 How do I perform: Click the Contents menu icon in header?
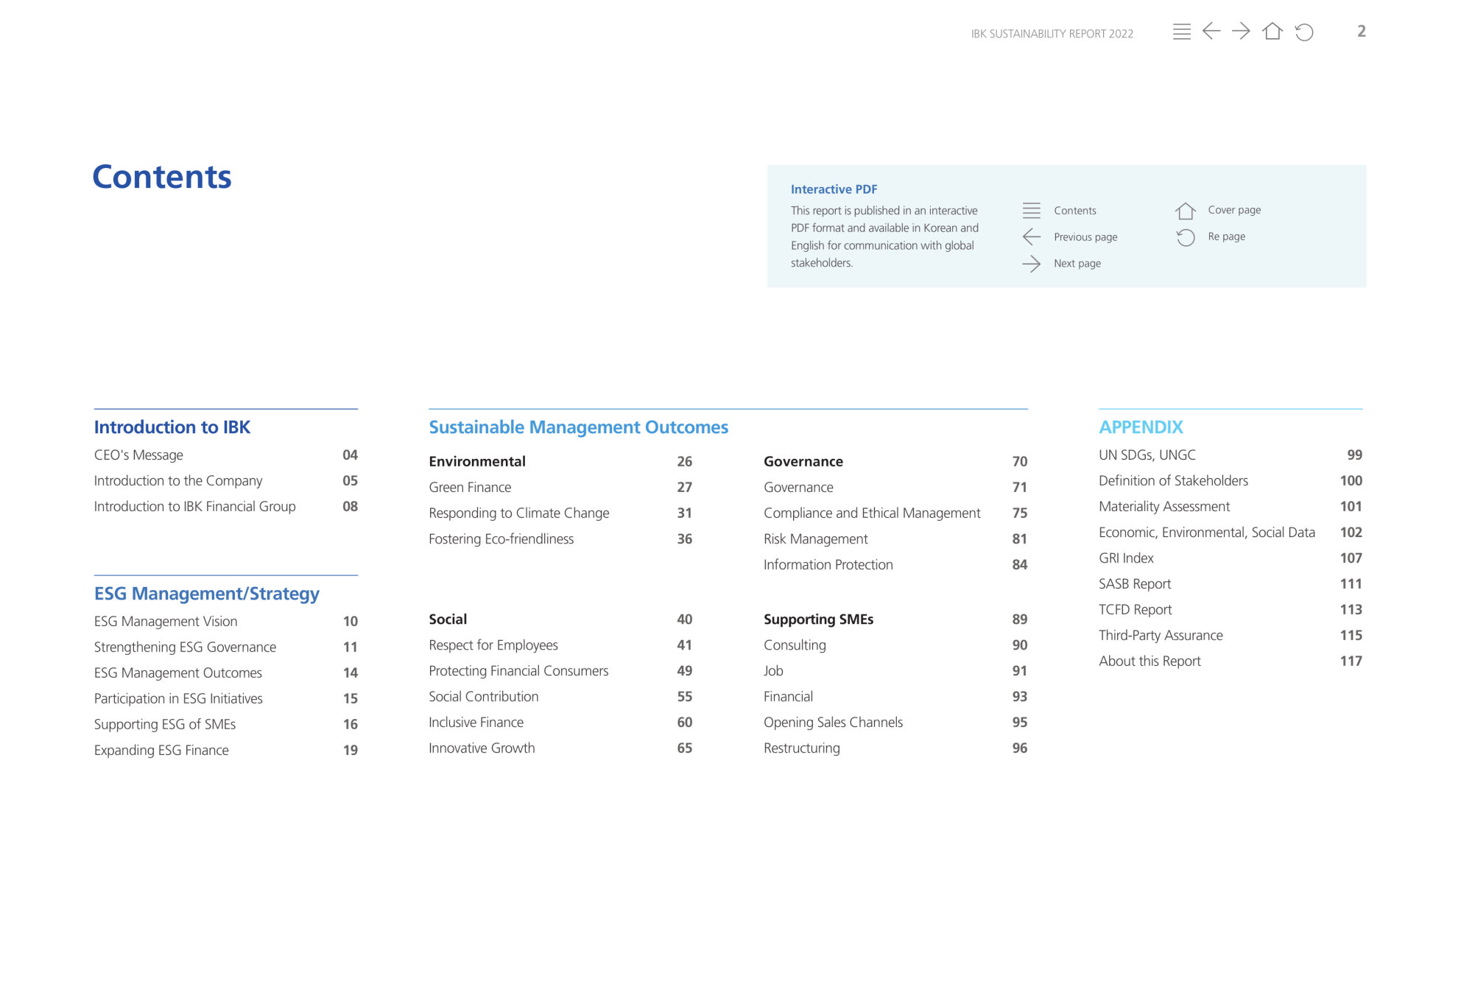point(1181,32)
